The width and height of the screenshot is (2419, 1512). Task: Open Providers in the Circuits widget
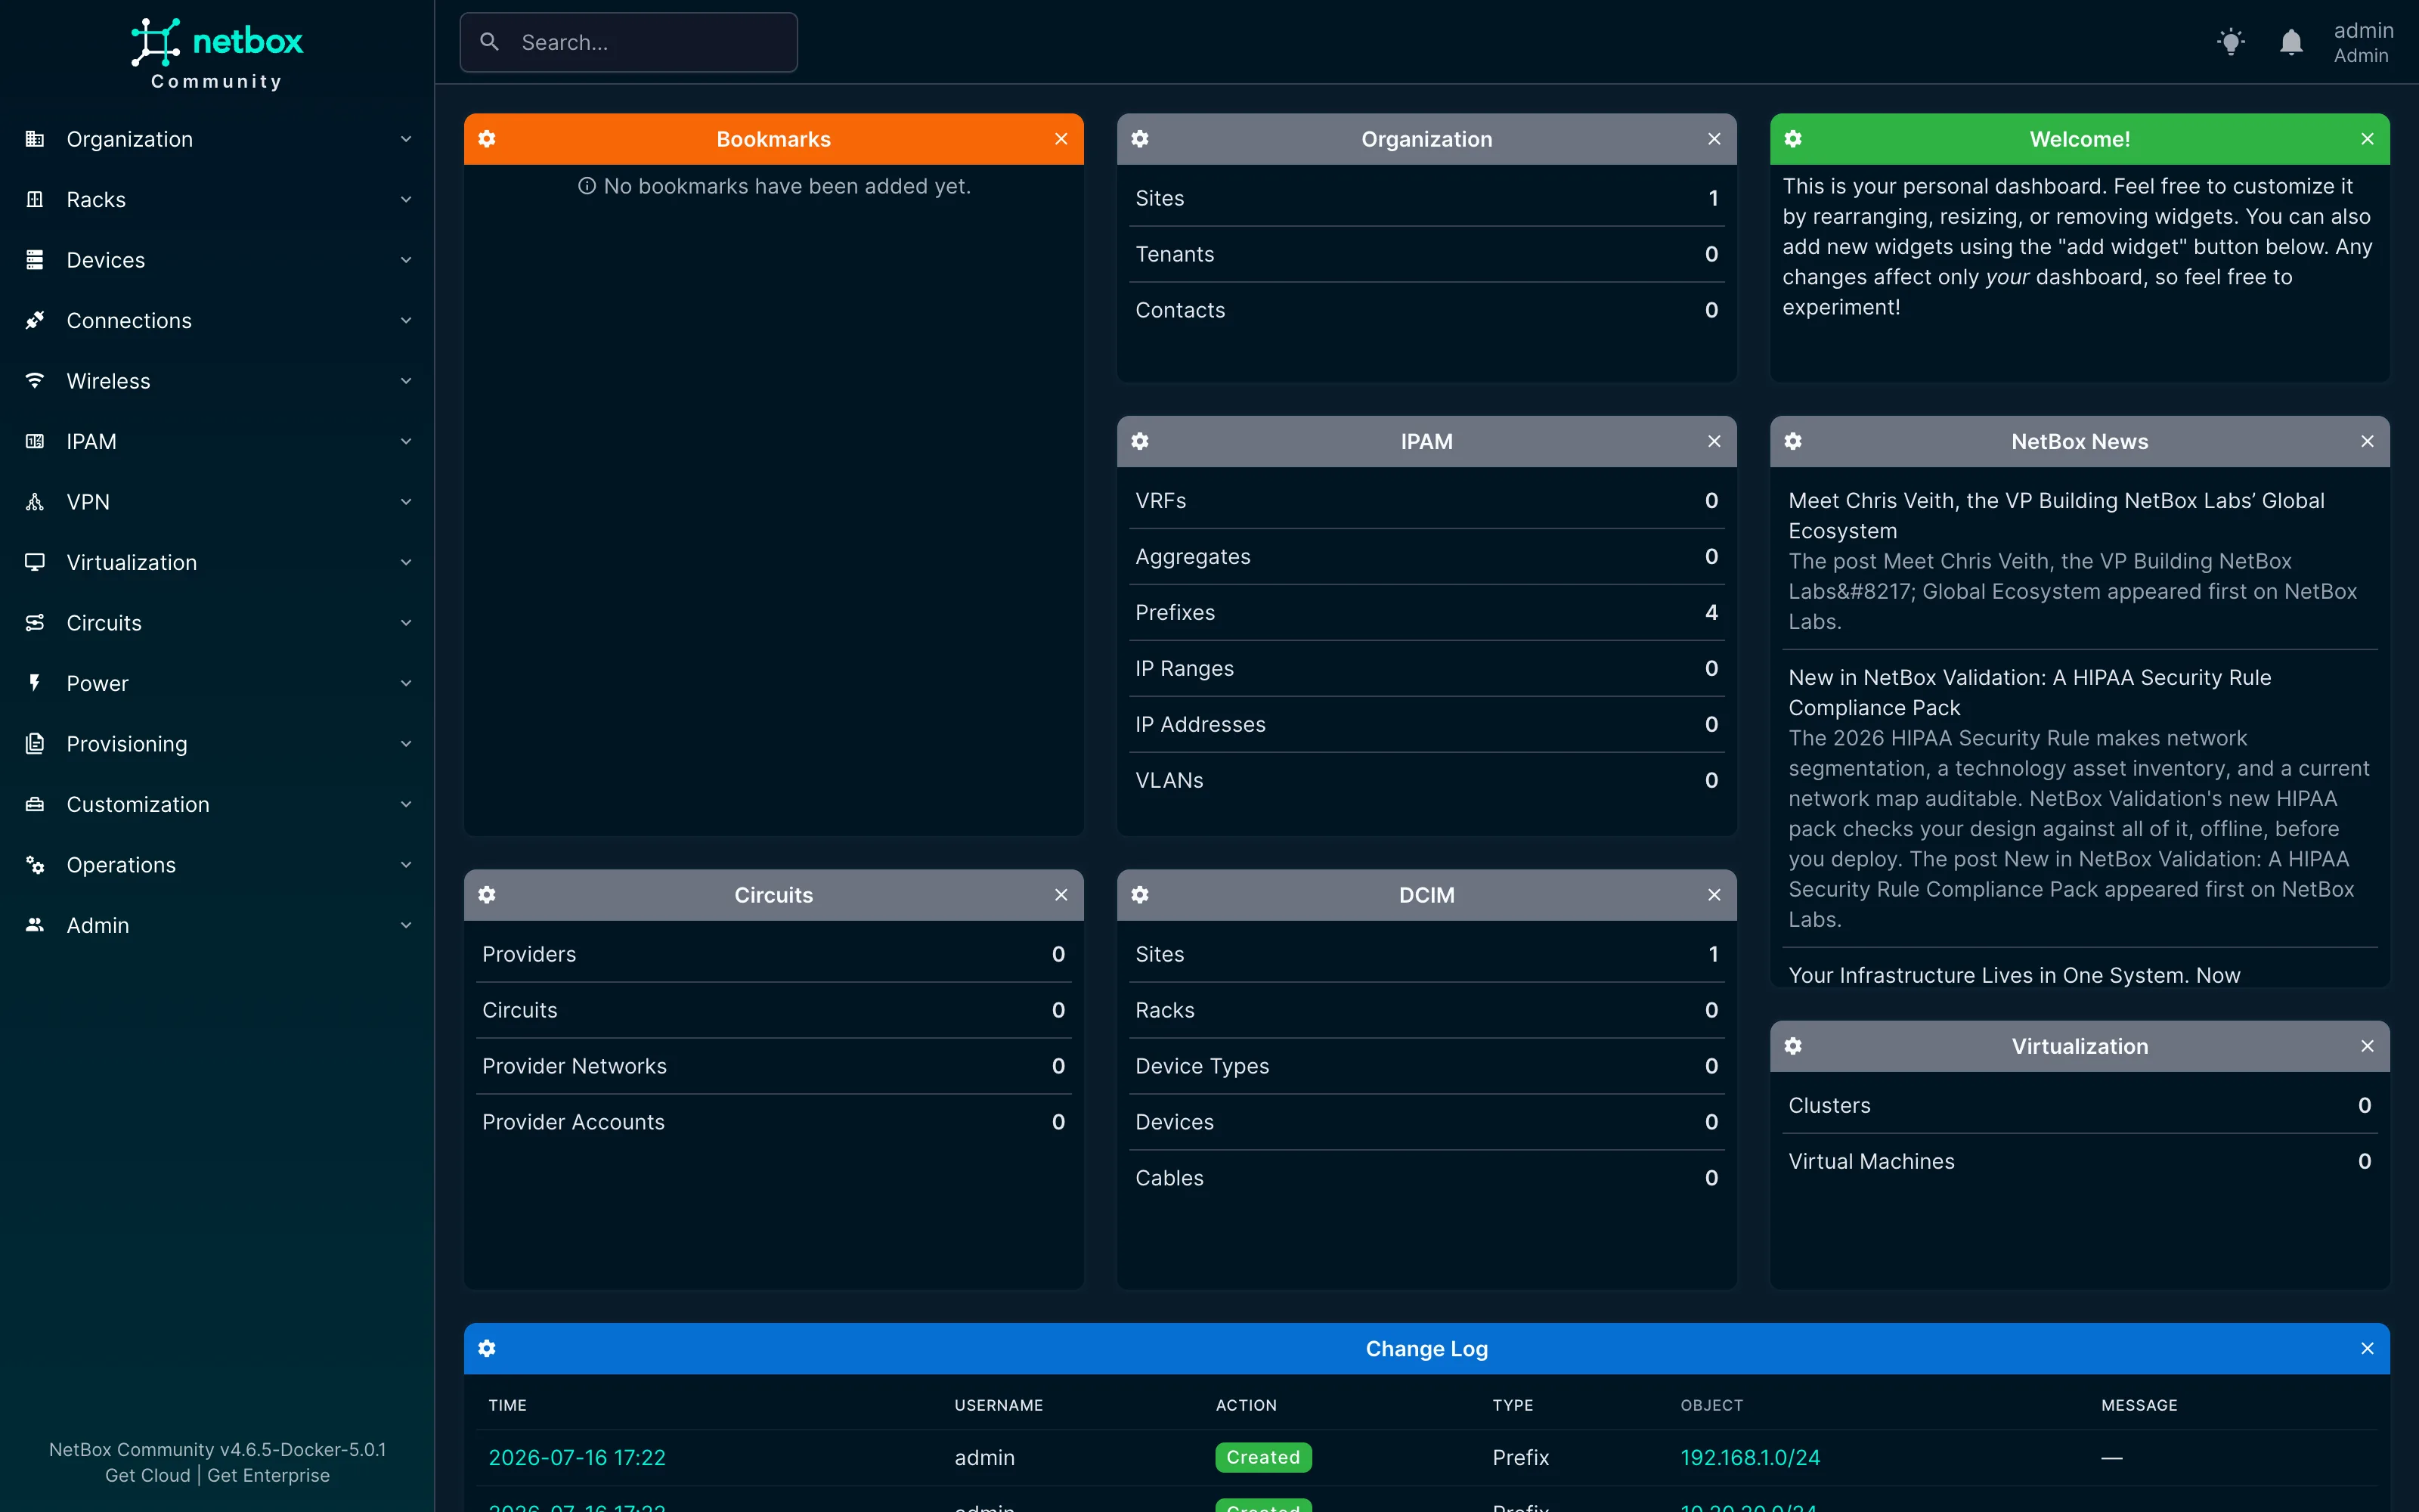(773, 954)
